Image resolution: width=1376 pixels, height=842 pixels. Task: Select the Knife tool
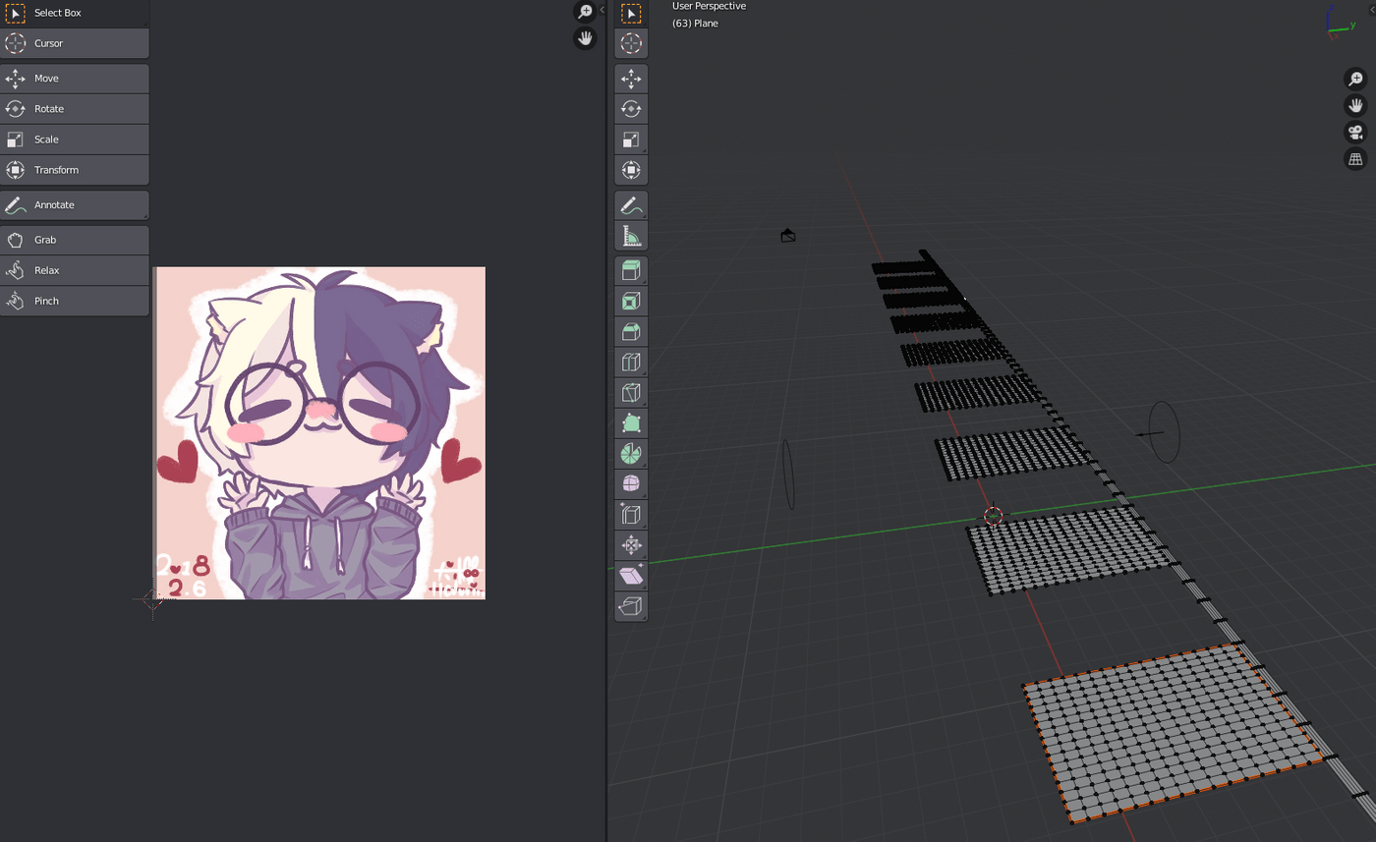click(631, 392)
